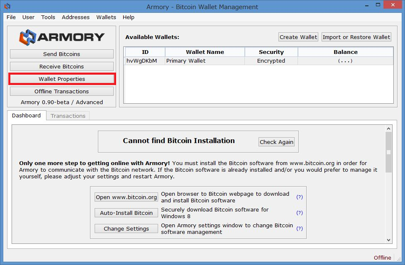Open Offline Transactions

(x=62, y=91)
